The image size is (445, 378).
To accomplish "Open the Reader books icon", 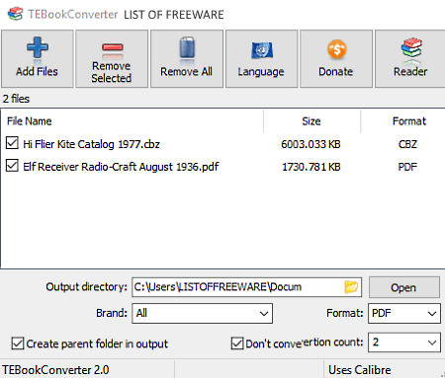I will pyautogui.click(x=411, y=48).
